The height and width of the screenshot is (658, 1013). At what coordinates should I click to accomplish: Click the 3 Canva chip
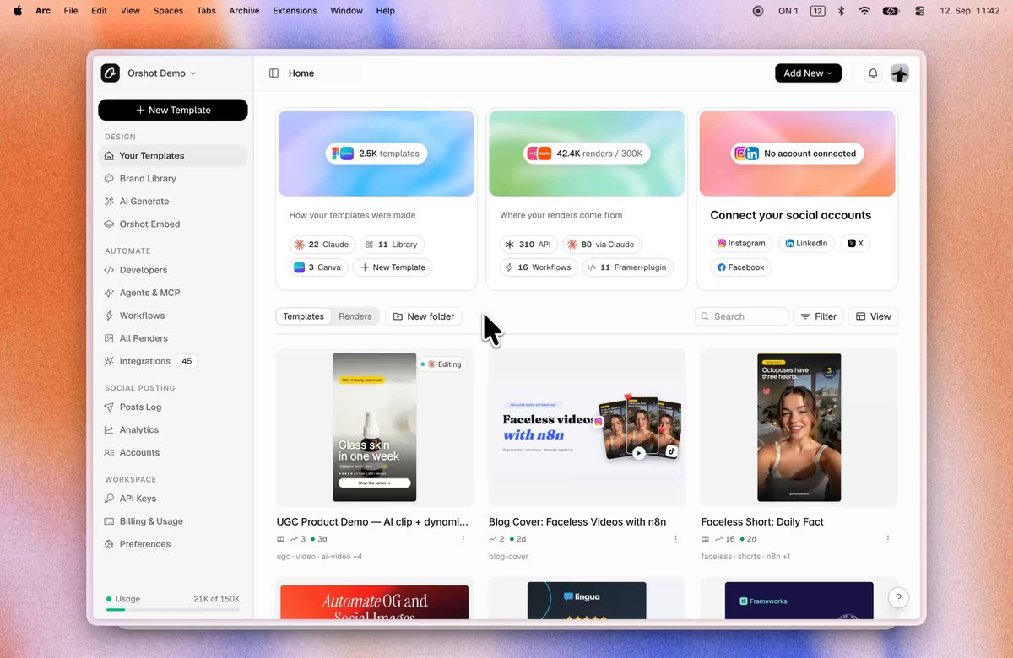click(318, 267)
